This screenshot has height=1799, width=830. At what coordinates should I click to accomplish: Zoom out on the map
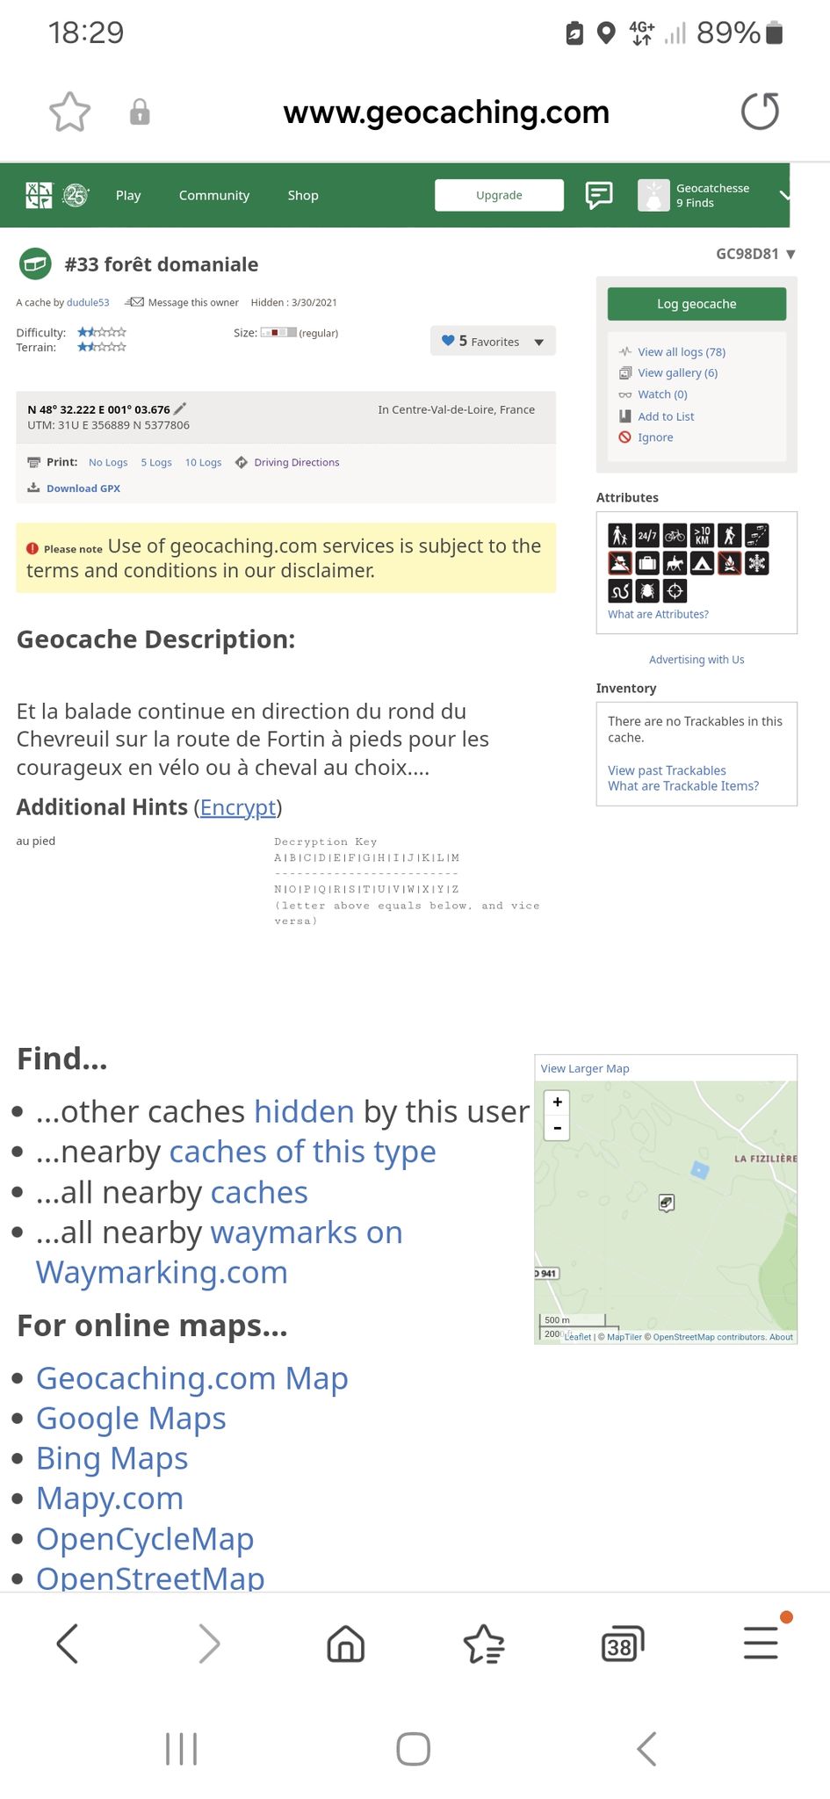tap(557, 1128)
